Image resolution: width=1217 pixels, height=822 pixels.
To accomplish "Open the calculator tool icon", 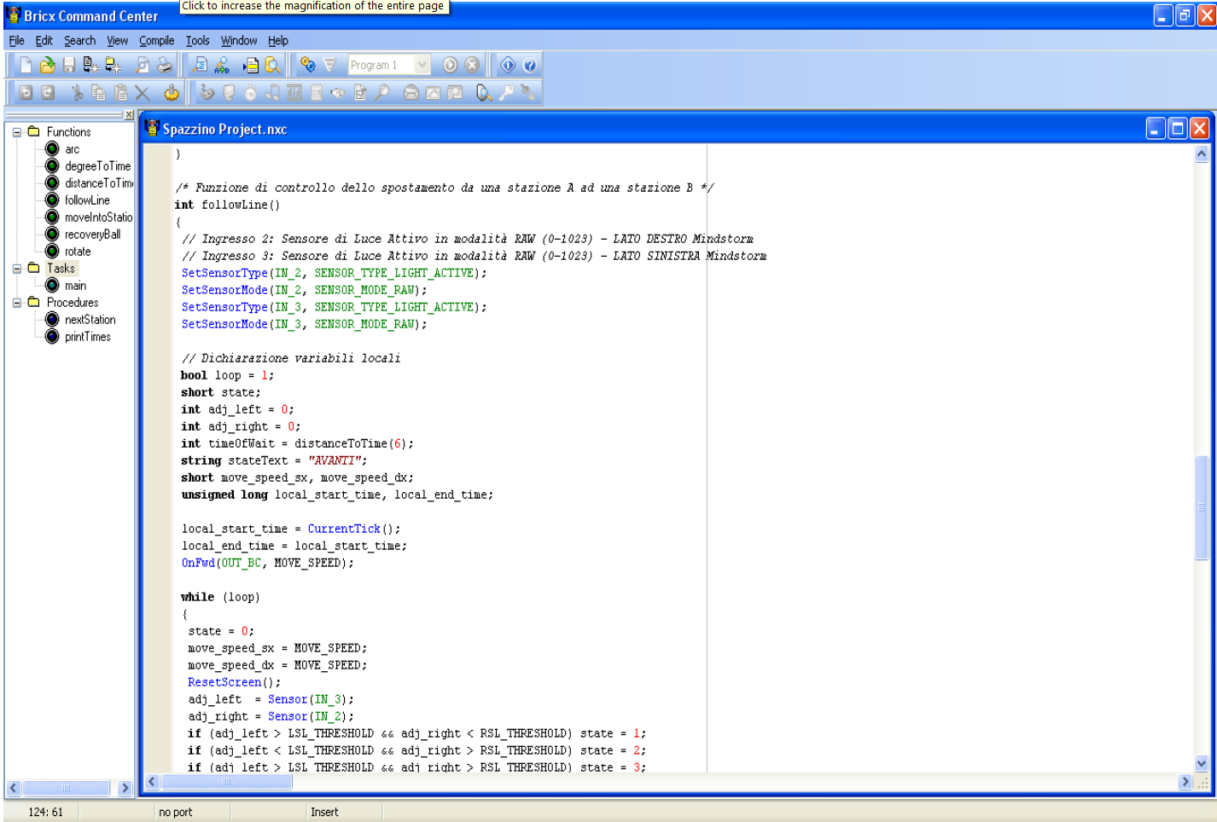I will point(317,93).
